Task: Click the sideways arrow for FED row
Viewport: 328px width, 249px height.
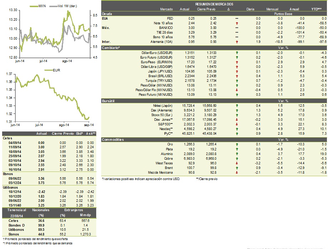Action: (237, 19)
